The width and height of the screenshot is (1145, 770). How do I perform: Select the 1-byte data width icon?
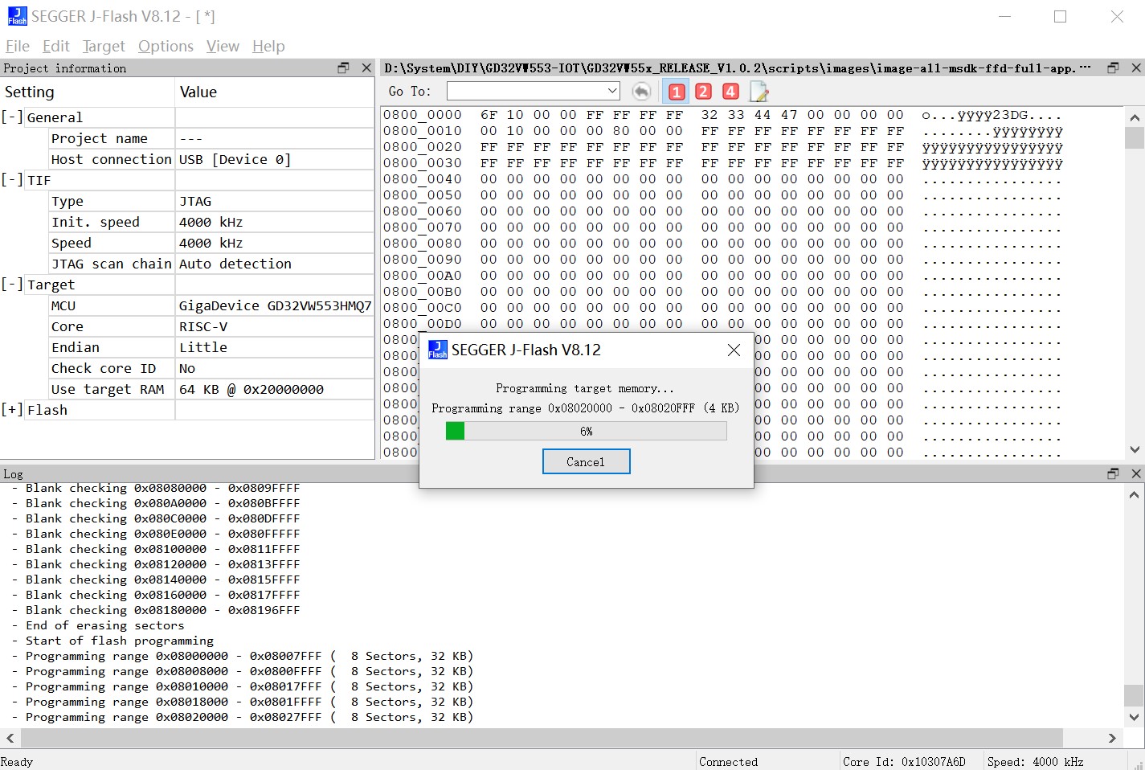pos(676,92)
